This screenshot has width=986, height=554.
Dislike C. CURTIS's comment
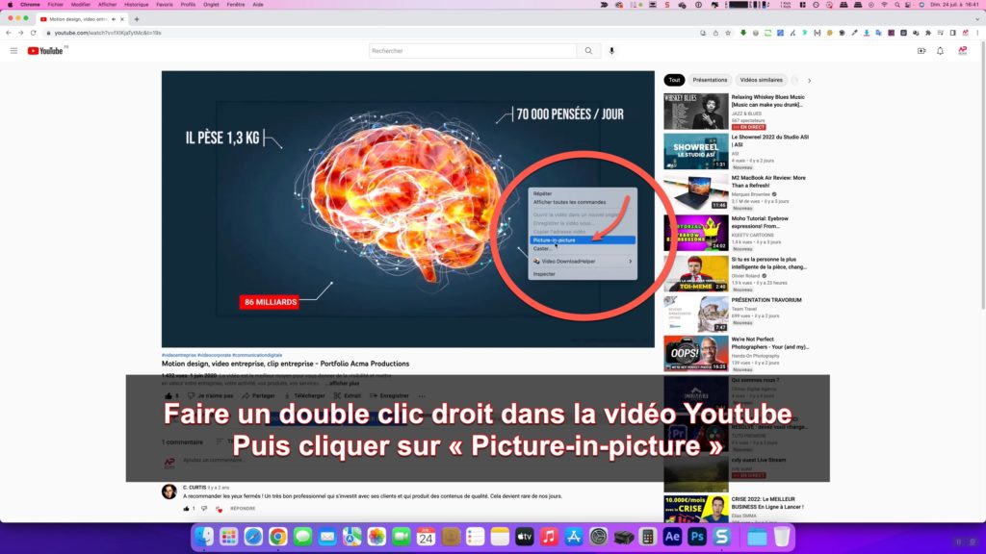click(x=204, y=508)
